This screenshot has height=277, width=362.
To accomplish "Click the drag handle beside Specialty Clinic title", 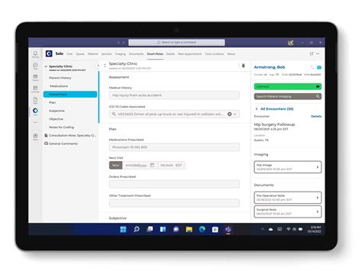I will click(105, 66).
